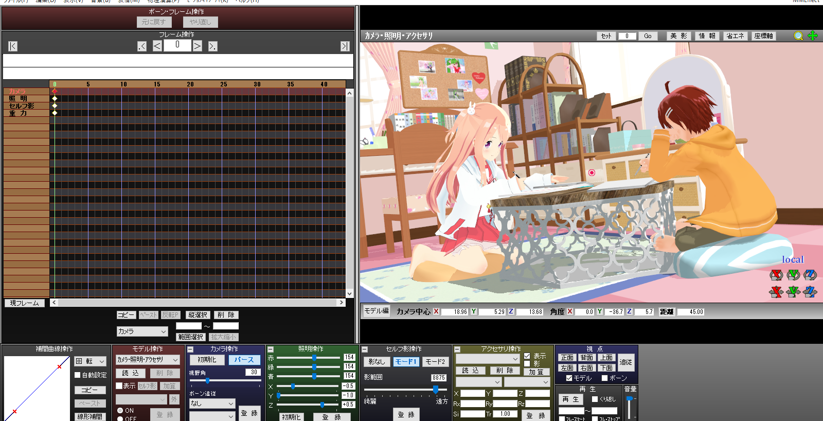Open the empty bone dropdown below なし
This screenshot has width=823, height=421.
click(x=212, y=416)
